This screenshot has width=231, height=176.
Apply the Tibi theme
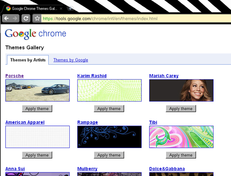click(x=181, y=155)
